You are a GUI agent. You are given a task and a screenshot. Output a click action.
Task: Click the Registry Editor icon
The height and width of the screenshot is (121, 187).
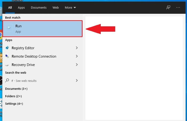(x=7, y=48)
